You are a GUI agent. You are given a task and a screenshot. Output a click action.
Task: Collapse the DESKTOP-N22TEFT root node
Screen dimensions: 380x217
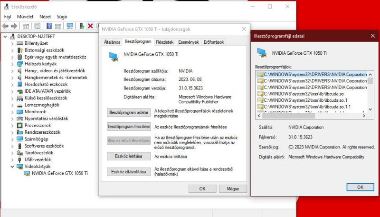[5, 37]
